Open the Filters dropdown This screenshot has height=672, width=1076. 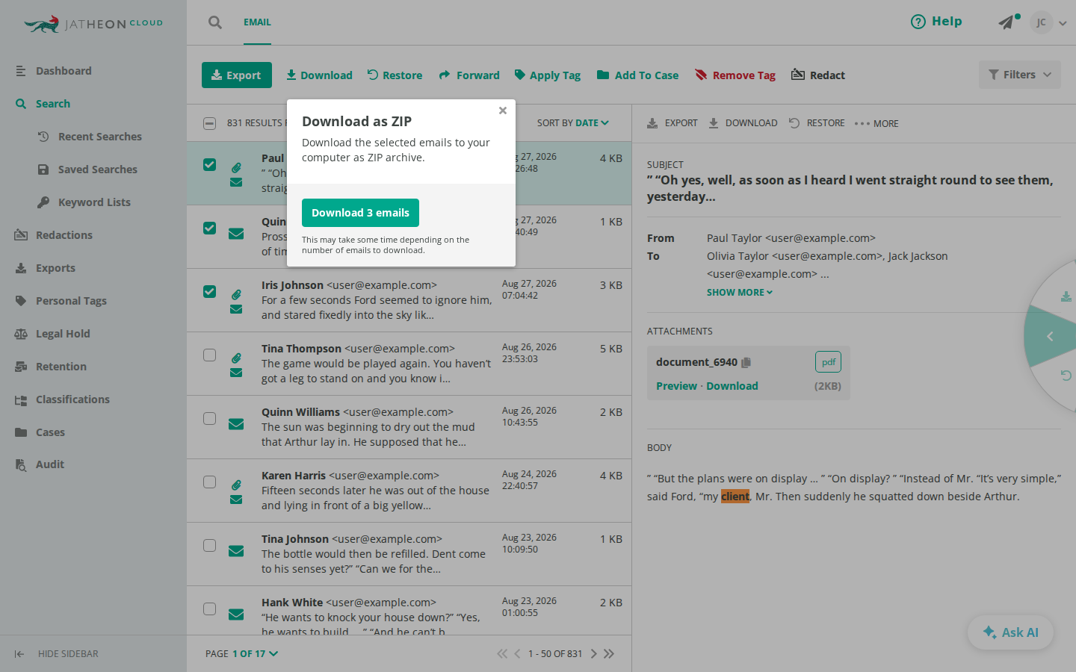[1020, 75]
